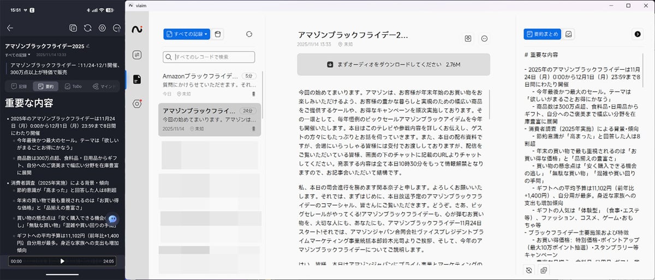This screenshot has height=280, width=655.
Task: Click the sync icon in mobile header
Action: tap(87, 28)
